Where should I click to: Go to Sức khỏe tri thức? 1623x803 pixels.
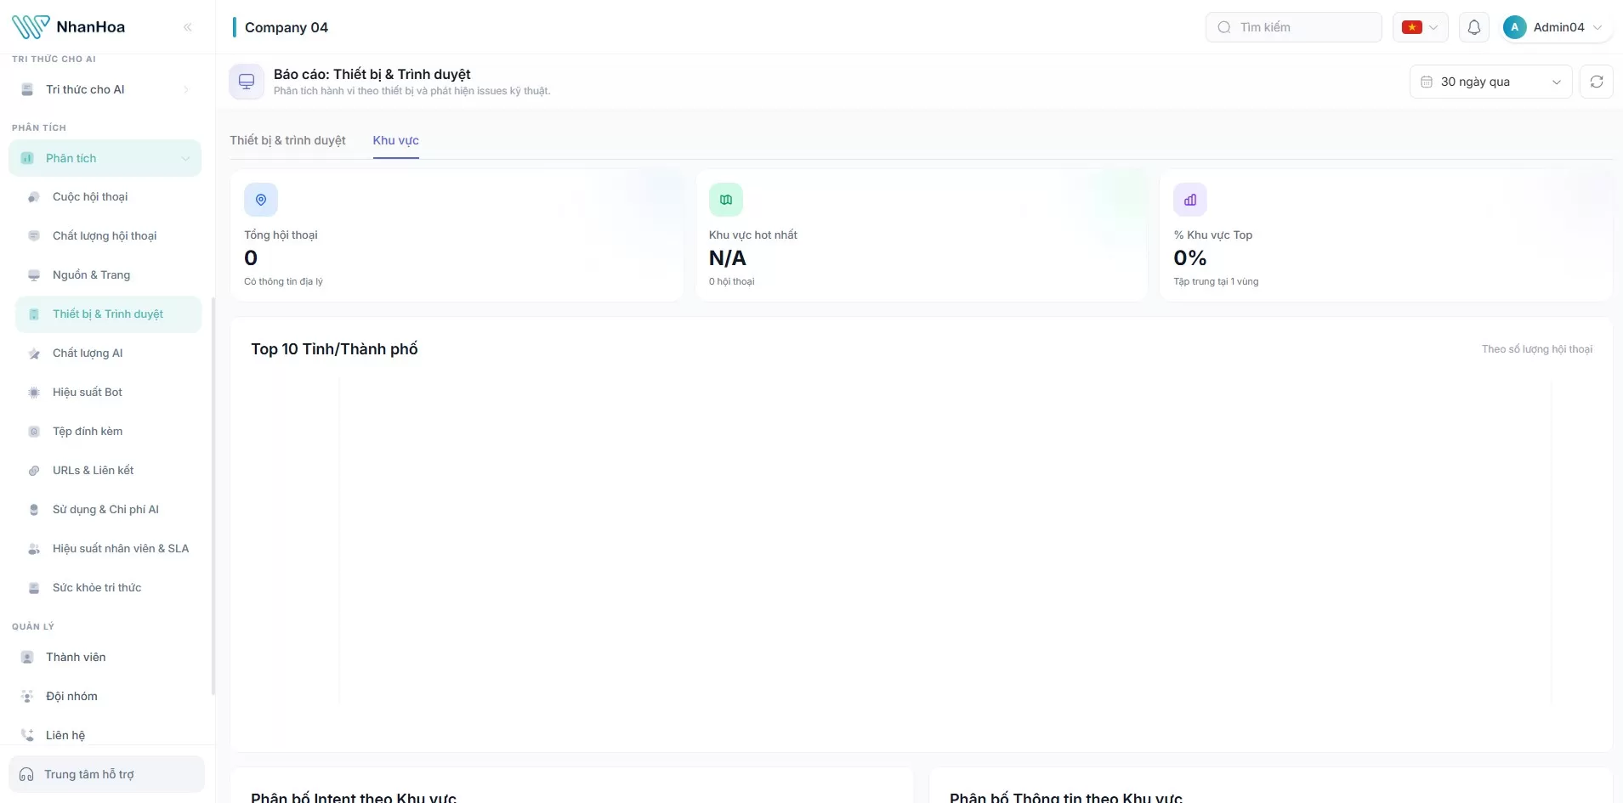[x=109, y=588]
